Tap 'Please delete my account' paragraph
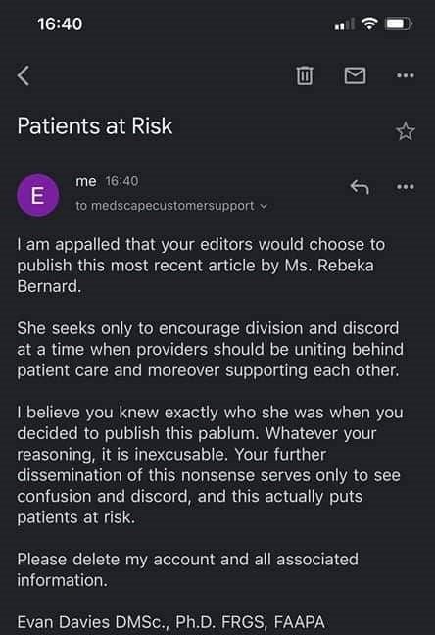 click(x=187, y=569)
